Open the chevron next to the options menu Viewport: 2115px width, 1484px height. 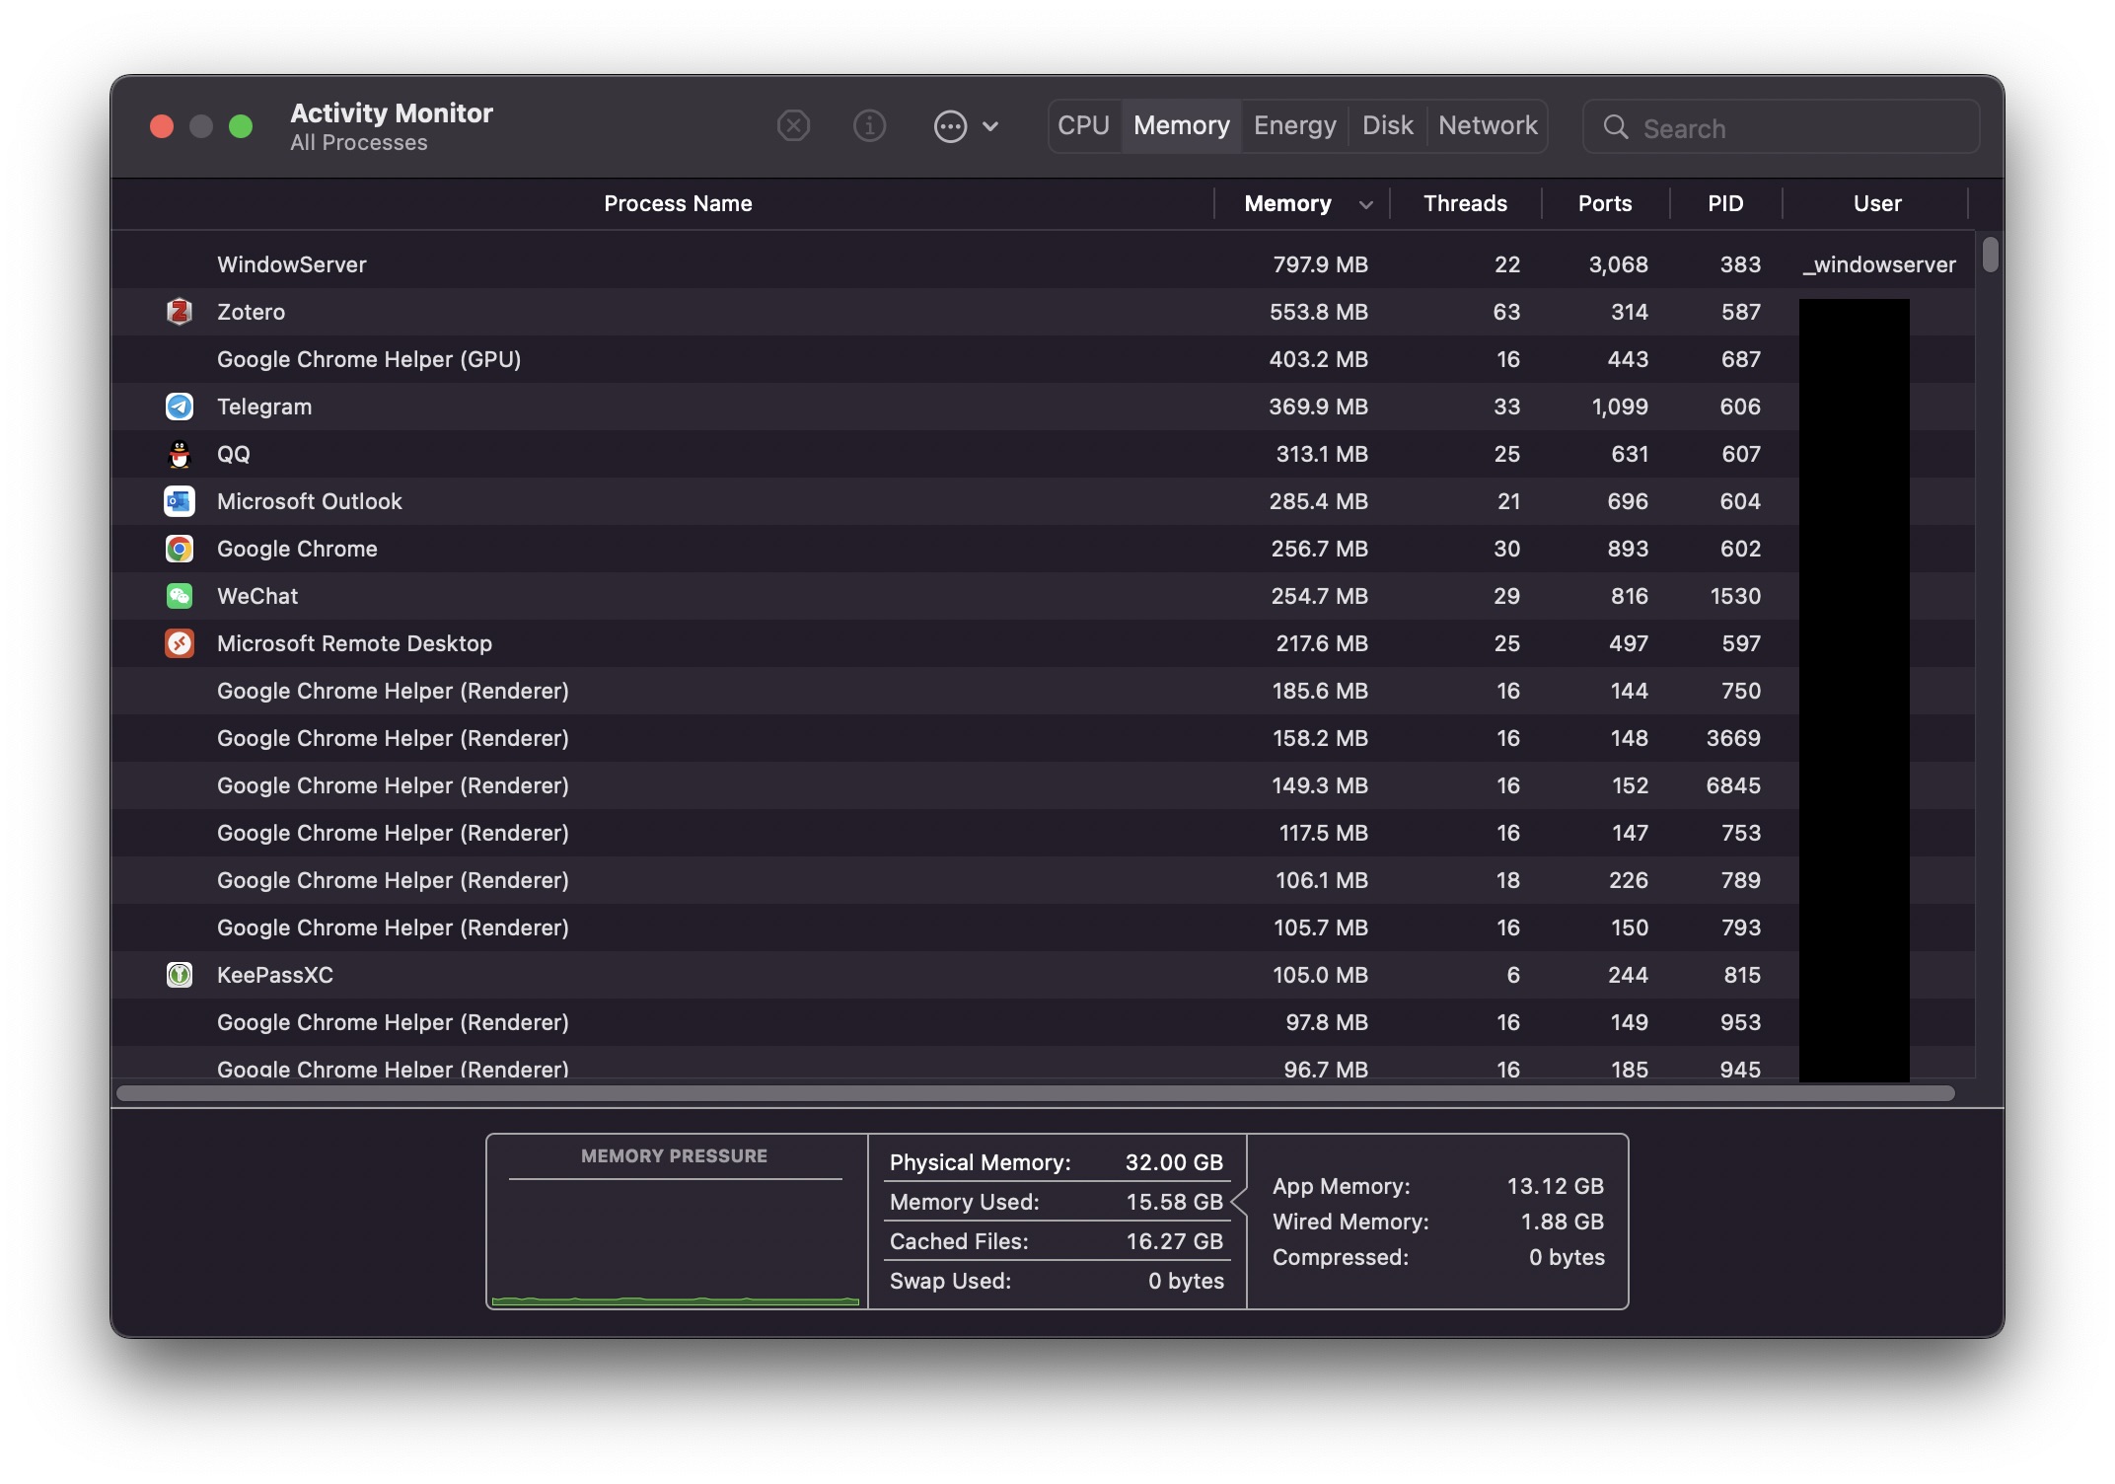(x=990, y=126)
